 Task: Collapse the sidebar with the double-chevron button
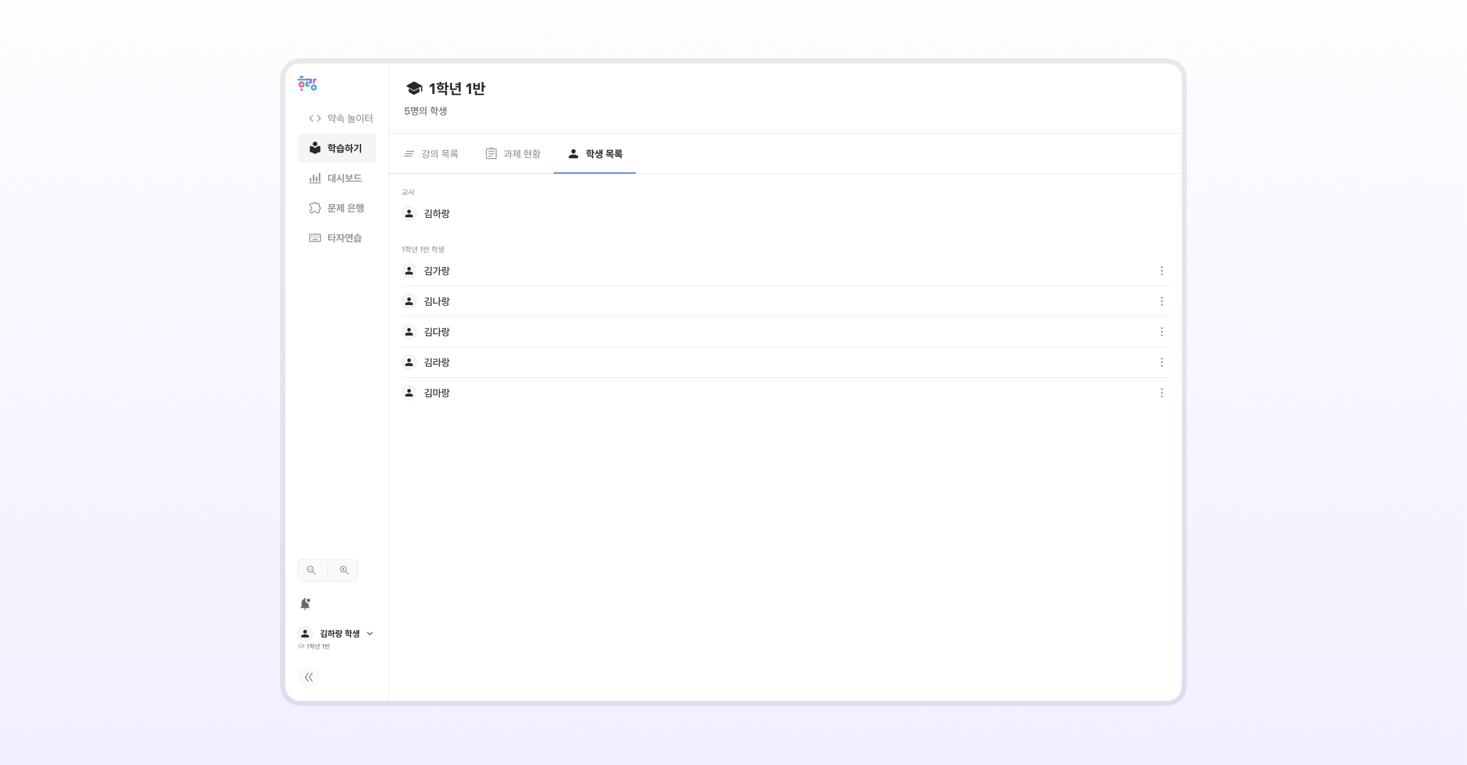click(x=309, y=677)
